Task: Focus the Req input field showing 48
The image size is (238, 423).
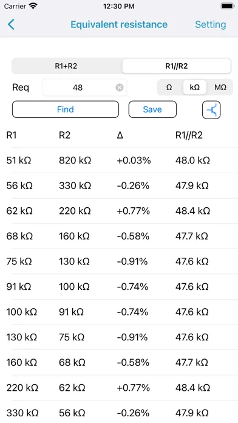Action: point(84,88)
